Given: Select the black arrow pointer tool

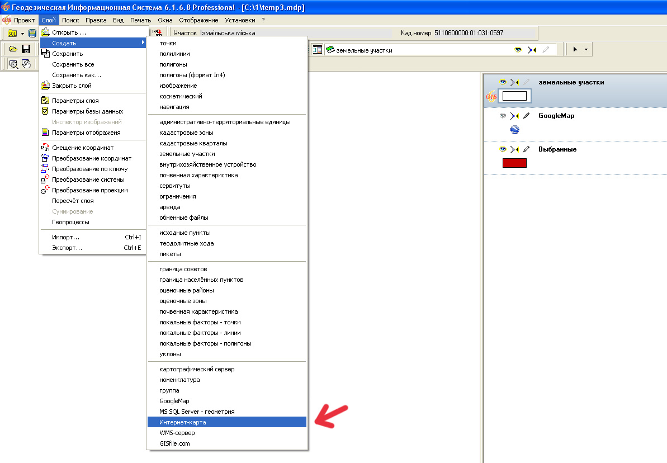Looking at the screenshot, I should (575, 49).
